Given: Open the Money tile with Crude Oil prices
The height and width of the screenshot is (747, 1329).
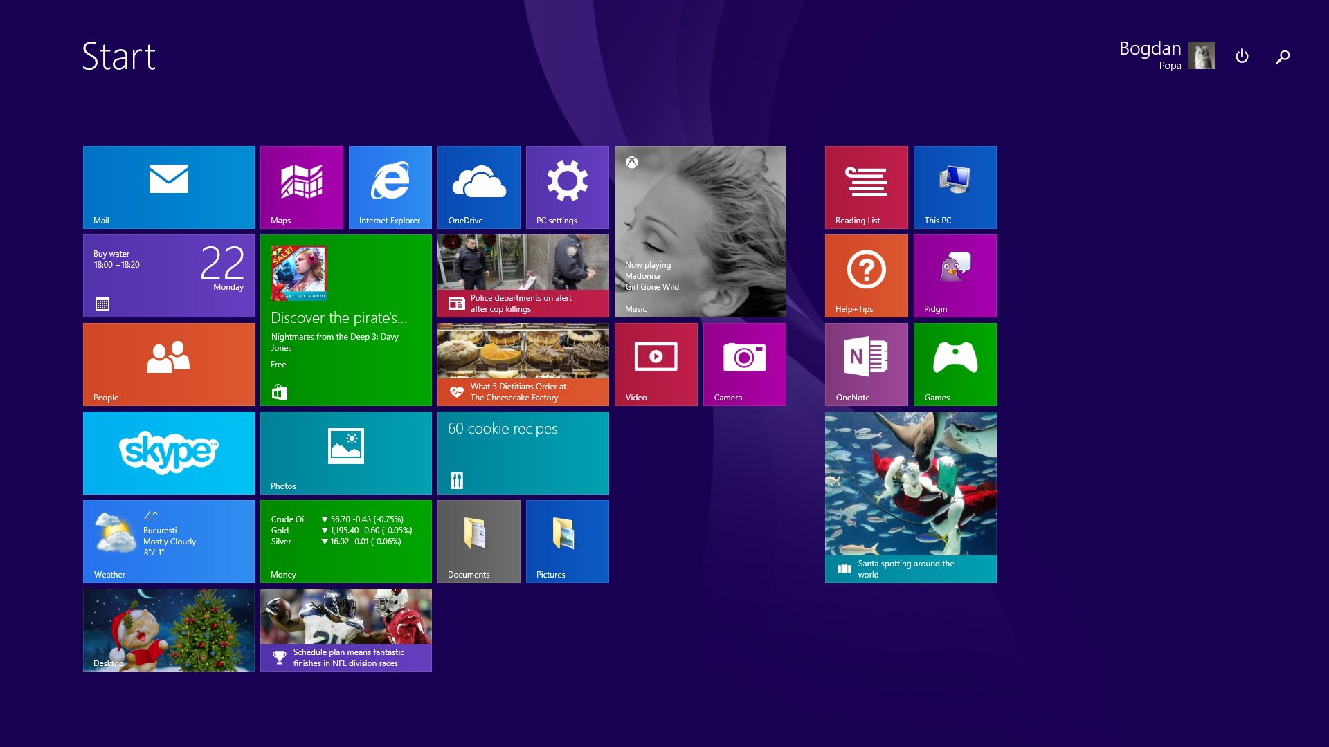Looking at the screenshot, I should click(x=346, y=542).
